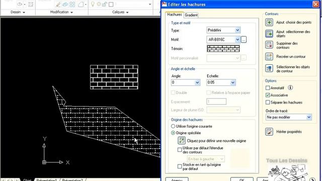The height and width of the screenshot is (181, 322).
Task: Click the Region tool icon in Dessin panel
Action: point(31,5)
